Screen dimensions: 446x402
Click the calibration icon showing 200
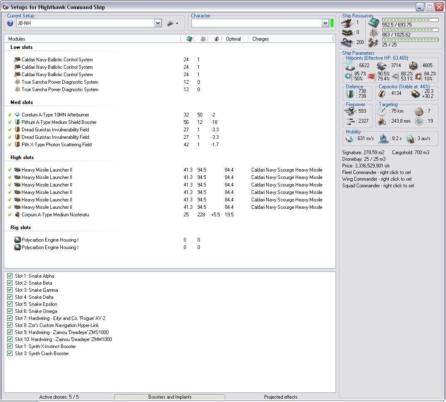pos(347,42)
